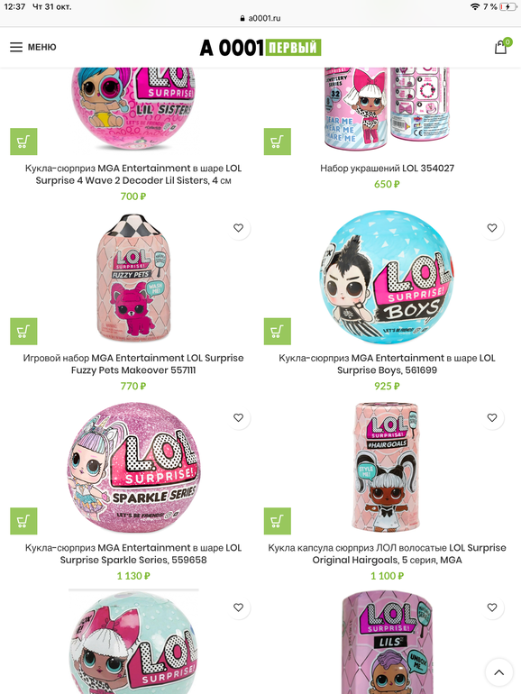This screenshot has height=694, width=521.
Task: Select the Sparkle Series ball product image
Action: (133, 467)
